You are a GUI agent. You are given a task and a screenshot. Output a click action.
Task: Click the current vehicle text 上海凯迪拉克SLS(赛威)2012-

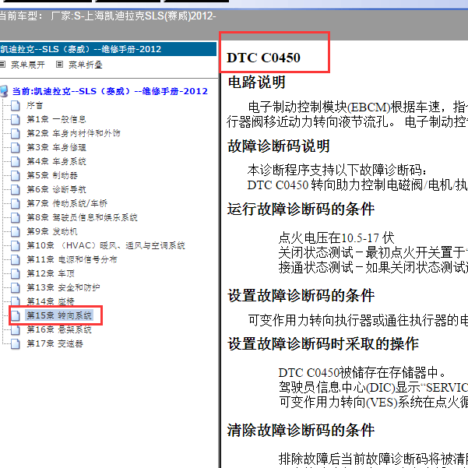pos(150,16)
